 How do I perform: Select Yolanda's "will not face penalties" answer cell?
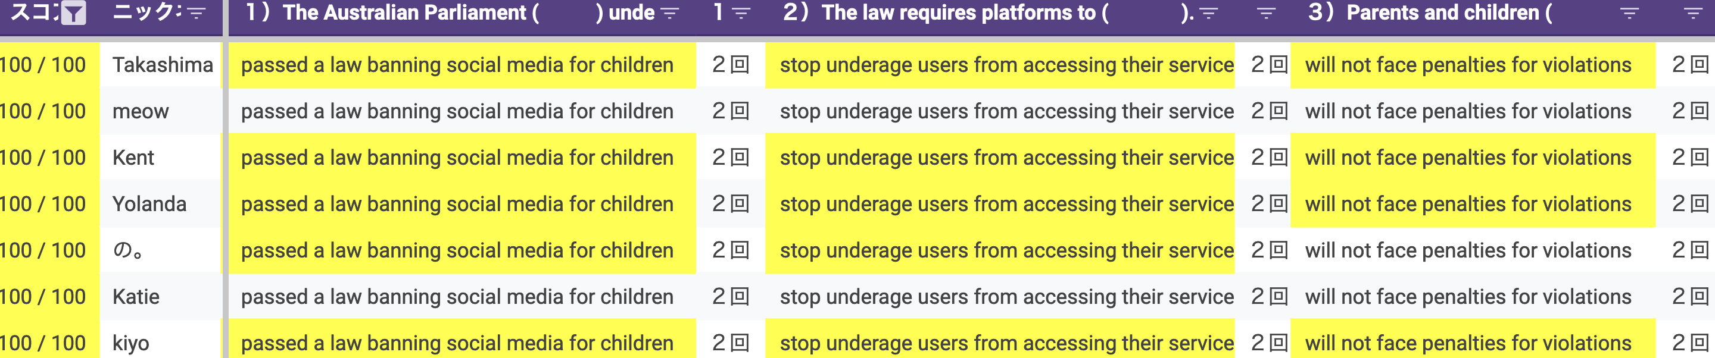pos(1468,205)
